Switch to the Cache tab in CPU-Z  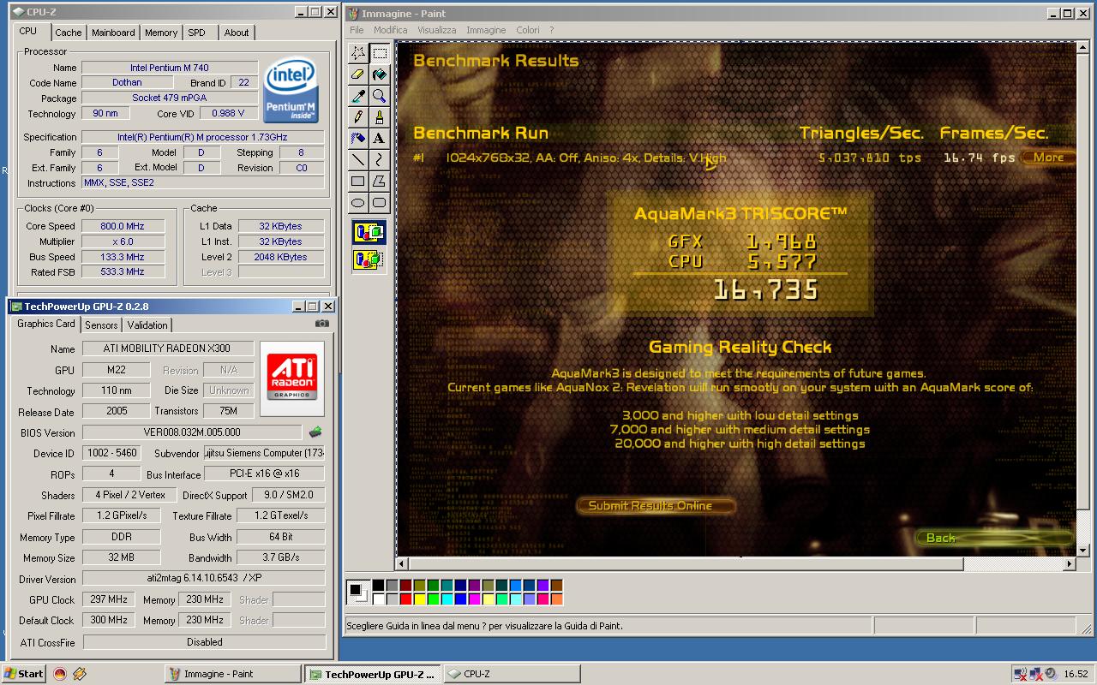pyautogui.click(x=69, y=33)
